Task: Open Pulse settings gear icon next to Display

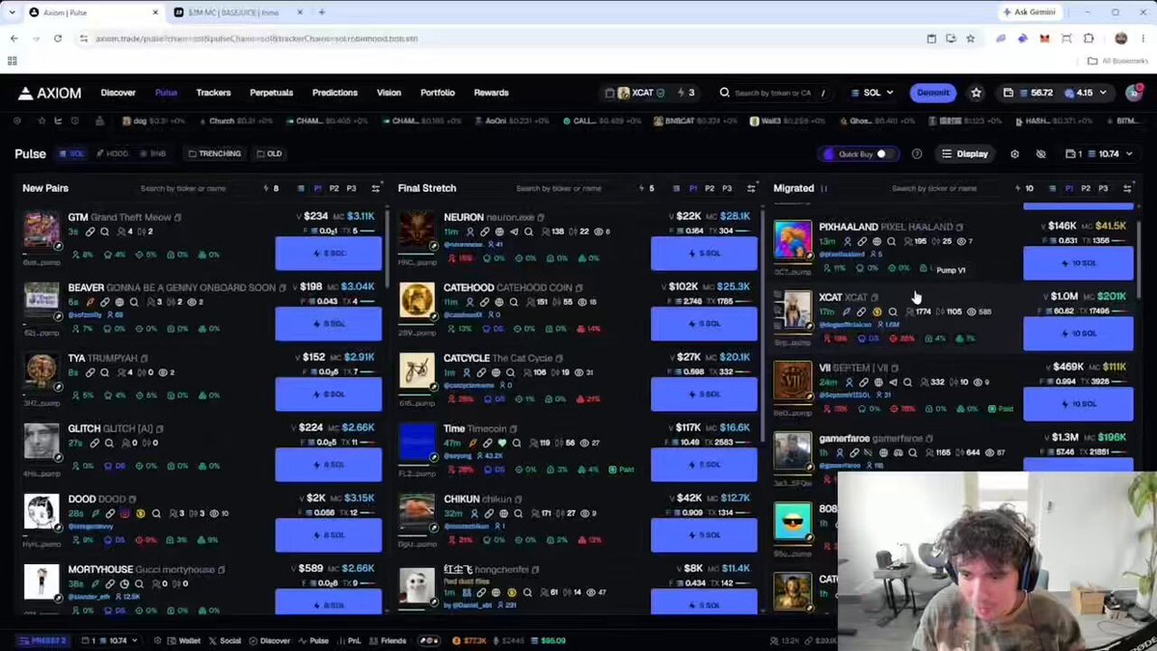Action: point(1014,154)
